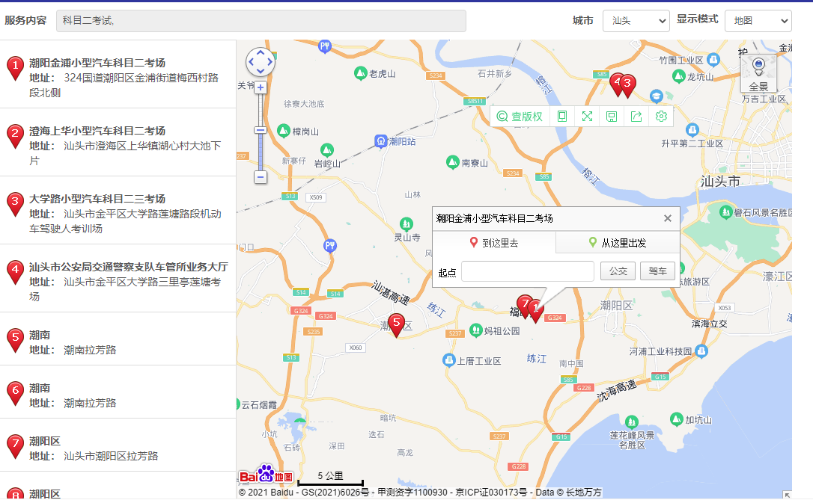Click the share map icon
This screenshot has height=500, width=813.
point(636,116)
